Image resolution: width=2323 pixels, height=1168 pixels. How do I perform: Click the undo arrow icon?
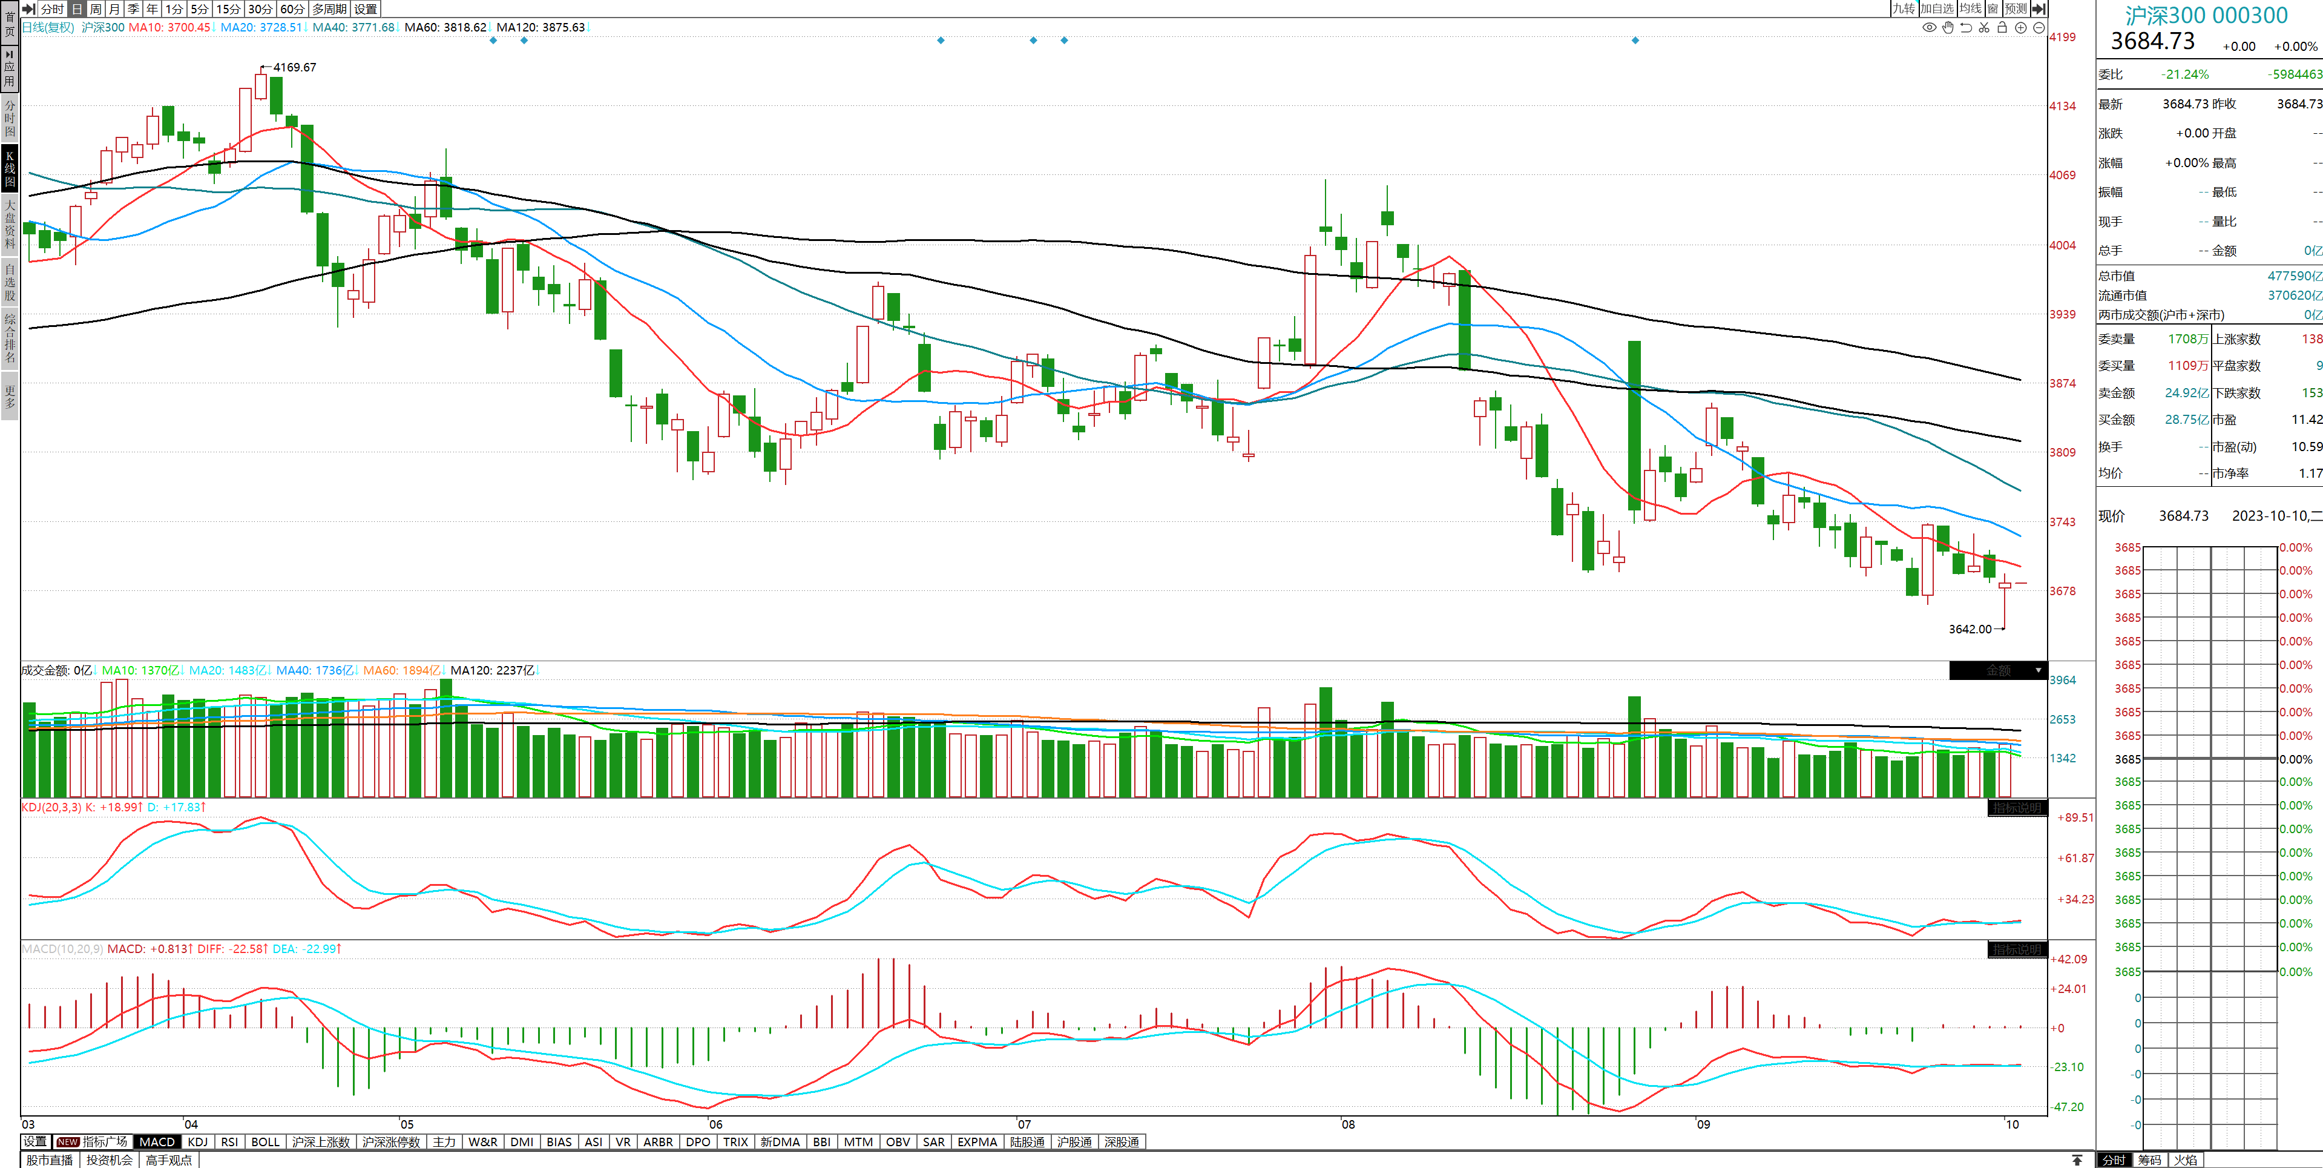1966,28
